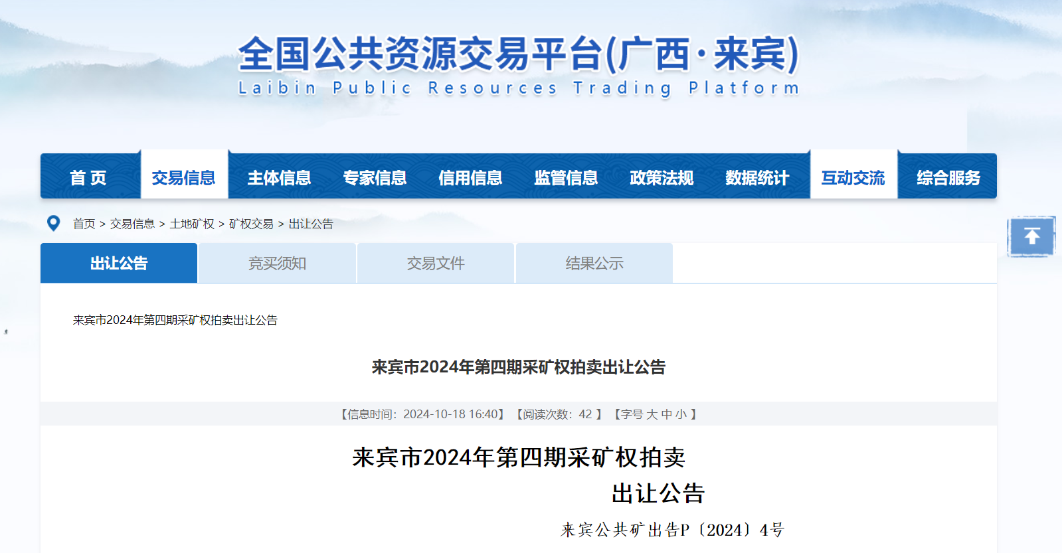
Task: Set font size to 大
Action: [x=652, y=414]
